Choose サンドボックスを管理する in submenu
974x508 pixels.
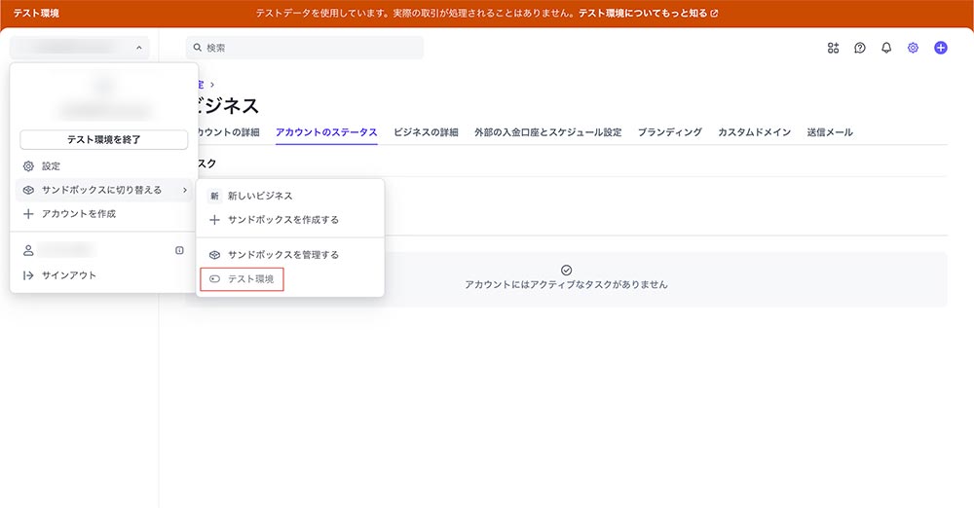(289, 255)
